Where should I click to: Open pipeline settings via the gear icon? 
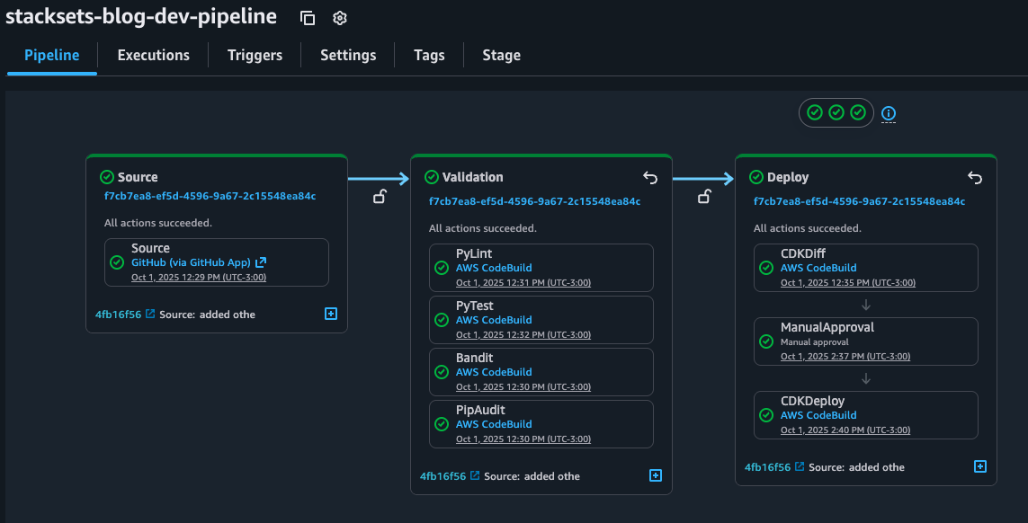coord(339,17)
